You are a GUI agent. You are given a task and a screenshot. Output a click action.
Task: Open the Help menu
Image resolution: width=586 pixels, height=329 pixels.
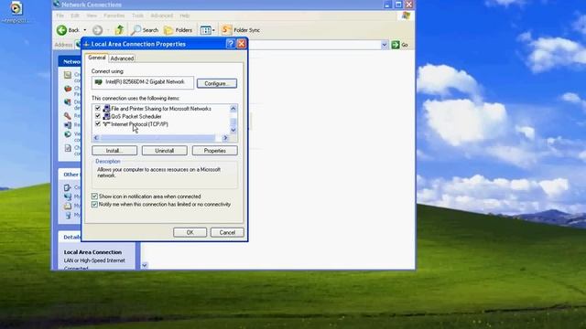[185, 16]
